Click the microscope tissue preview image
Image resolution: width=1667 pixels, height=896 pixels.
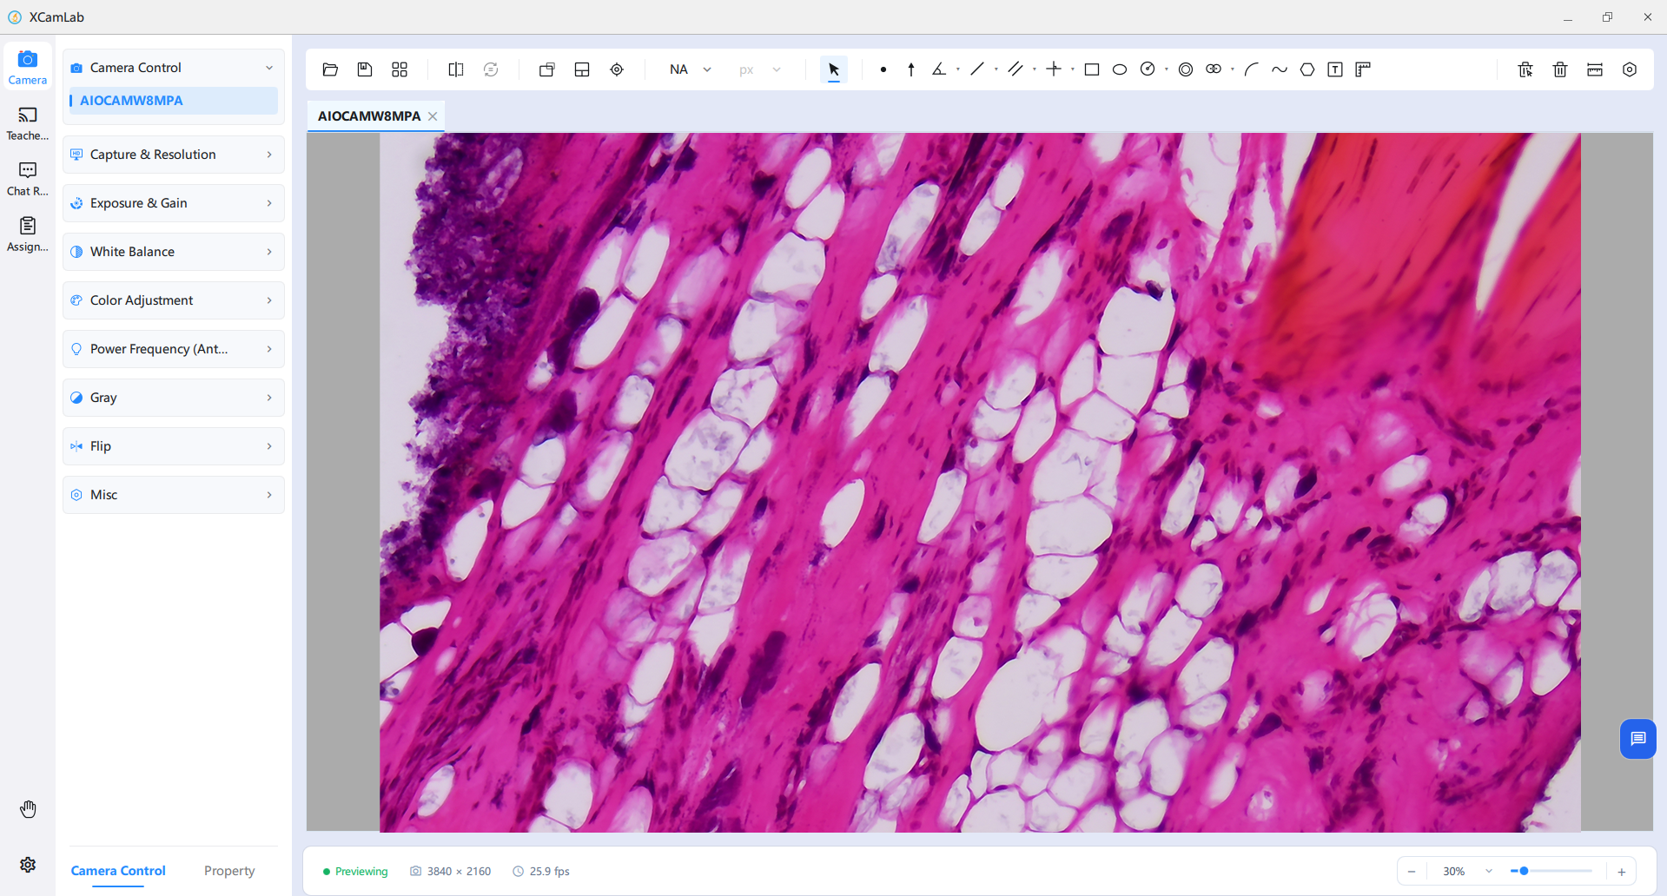point(980,483)
